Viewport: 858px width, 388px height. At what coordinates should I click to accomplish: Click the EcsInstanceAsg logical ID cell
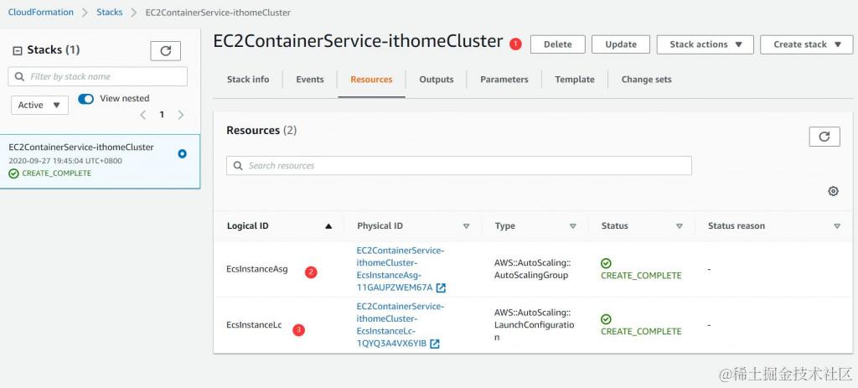coord(256,269)
